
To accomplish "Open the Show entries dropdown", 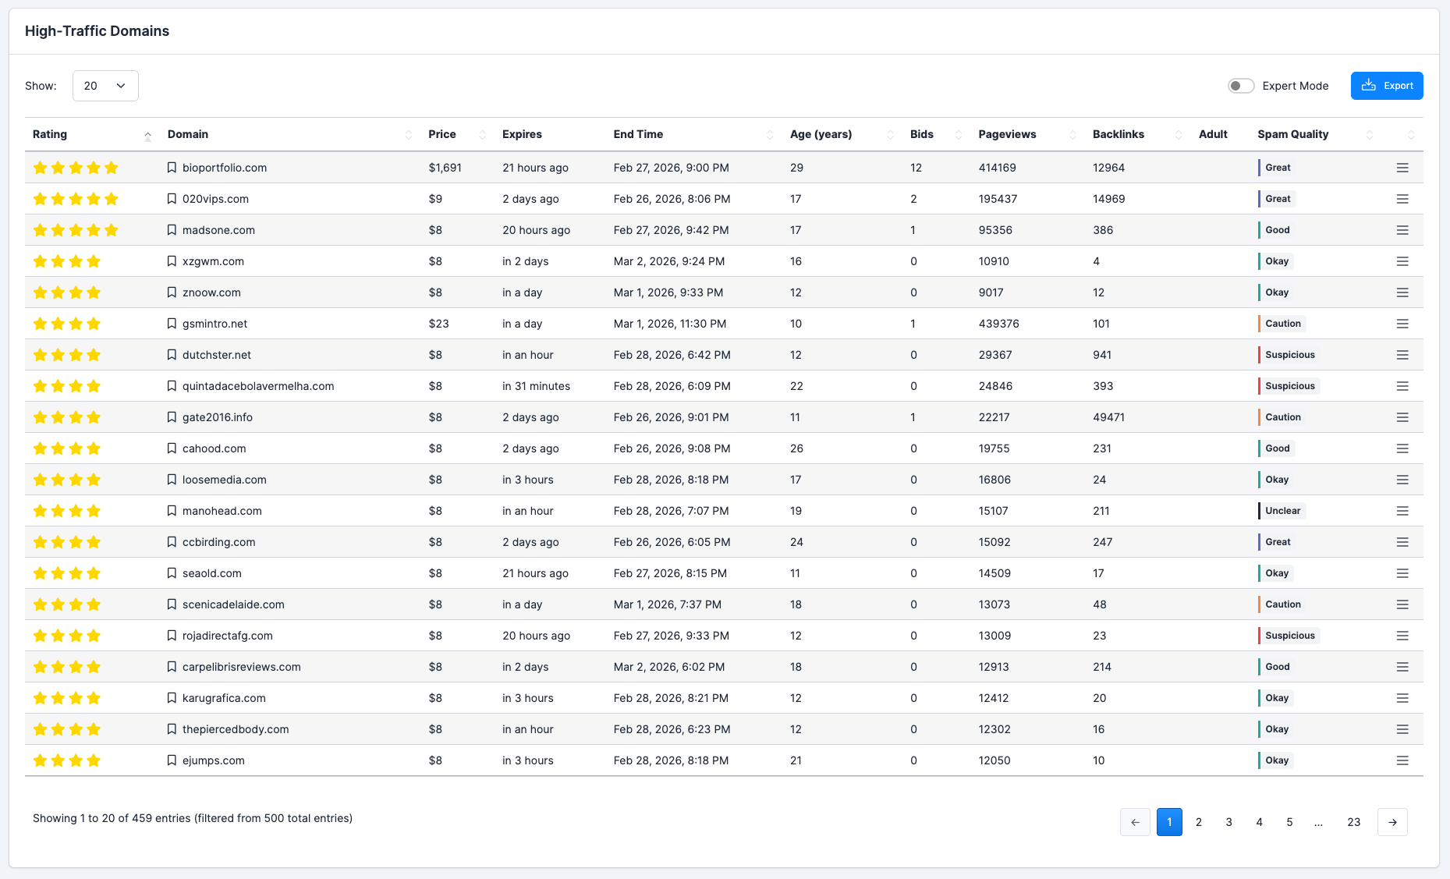I will coord(105,86).
